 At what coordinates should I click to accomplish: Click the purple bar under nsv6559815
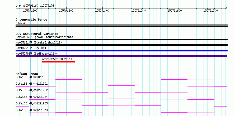[x=121, y=56]
